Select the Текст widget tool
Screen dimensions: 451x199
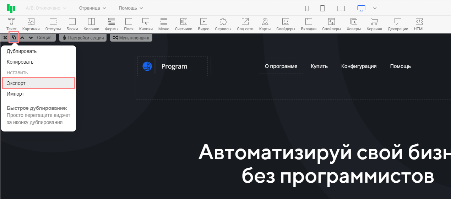pyautogui.click(x=11, y=24)
